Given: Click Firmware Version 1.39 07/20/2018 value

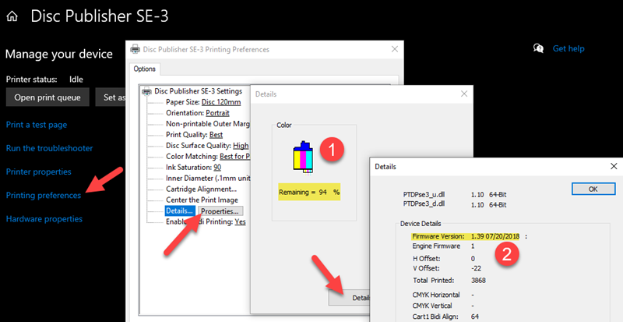Looking at the screenshot, I should coord(495,236).
